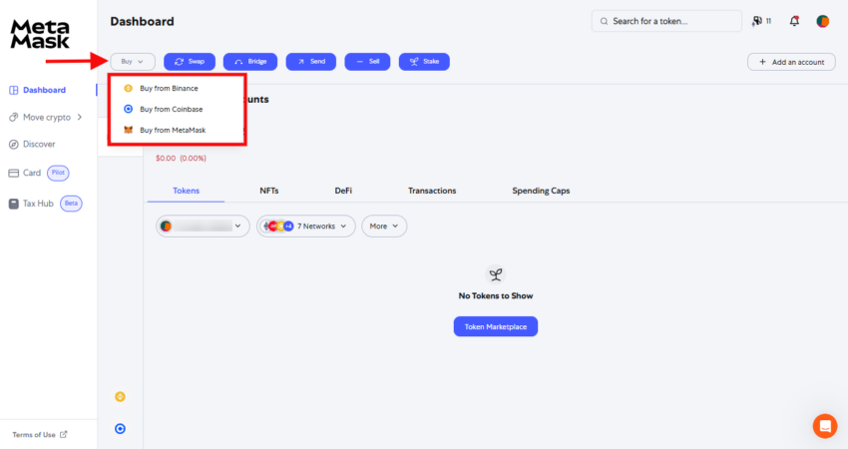Open the orange chat support bubble
Screen dimensions: 848x449
point(825,426)
